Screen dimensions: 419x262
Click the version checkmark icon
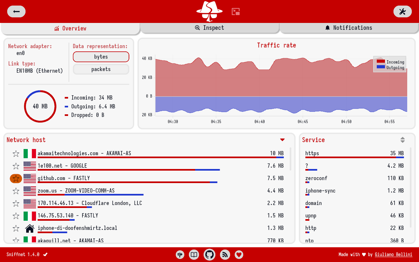coord(46,254)
